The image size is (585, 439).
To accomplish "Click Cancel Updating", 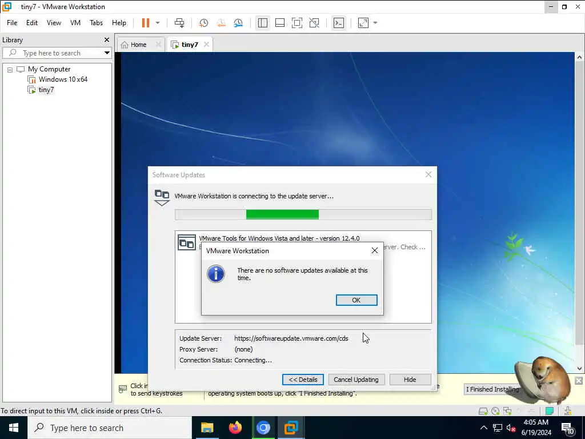I will point(356,380).
